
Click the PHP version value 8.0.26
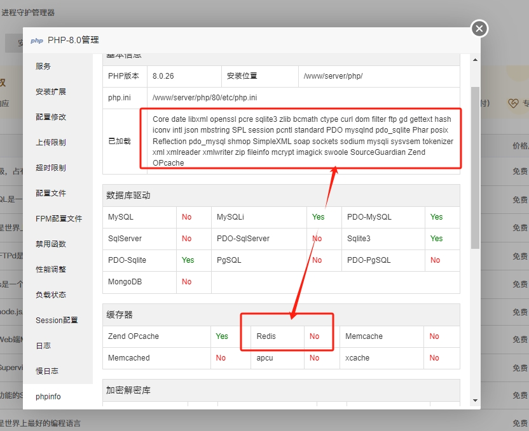pos(163,76)
